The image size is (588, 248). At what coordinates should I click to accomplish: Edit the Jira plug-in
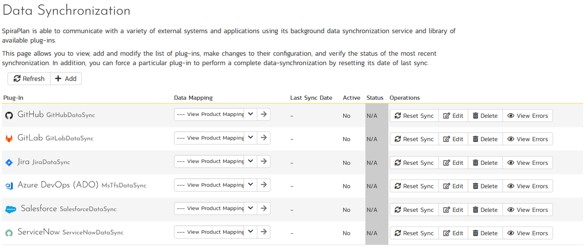(x=453, y=163)
